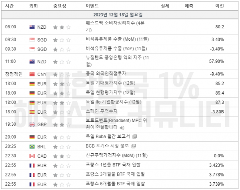This screenshot has width=240, height=190.
Task: Click the previous value 0.0%
Action: pos(219,156)
